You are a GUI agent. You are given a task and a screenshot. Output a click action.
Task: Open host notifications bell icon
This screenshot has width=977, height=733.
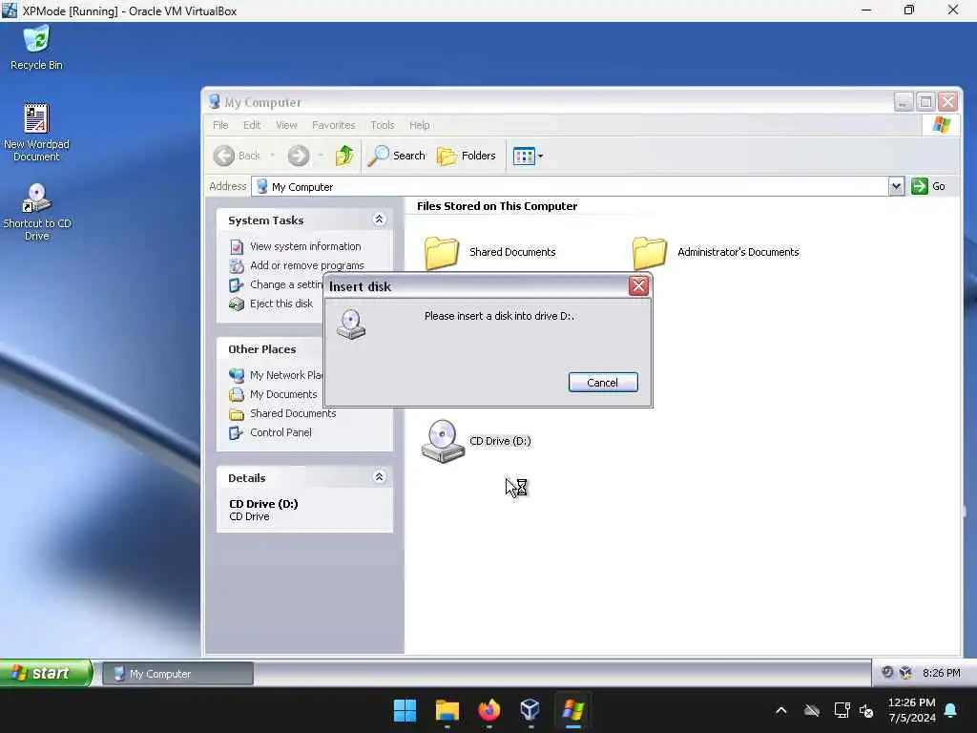click(x=951, y=710)
